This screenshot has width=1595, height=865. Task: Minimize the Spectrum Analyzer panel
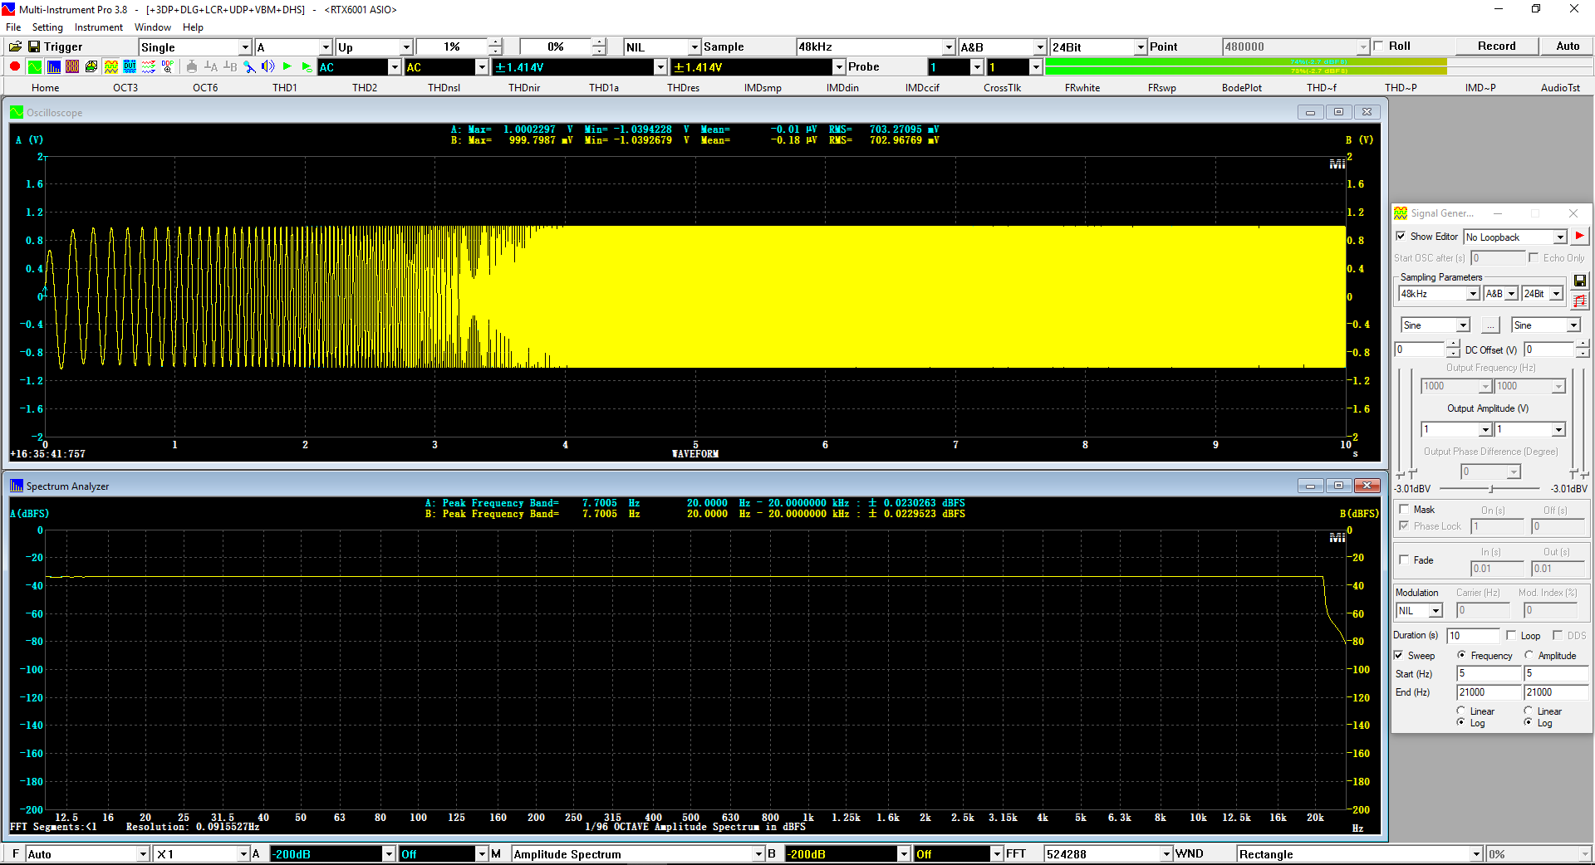(x=1310, y=486)
